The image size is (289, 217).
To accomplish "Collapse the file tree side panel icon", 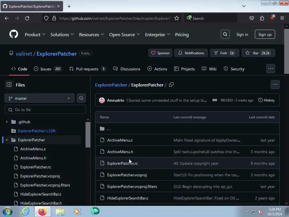I will pos(9,85).
